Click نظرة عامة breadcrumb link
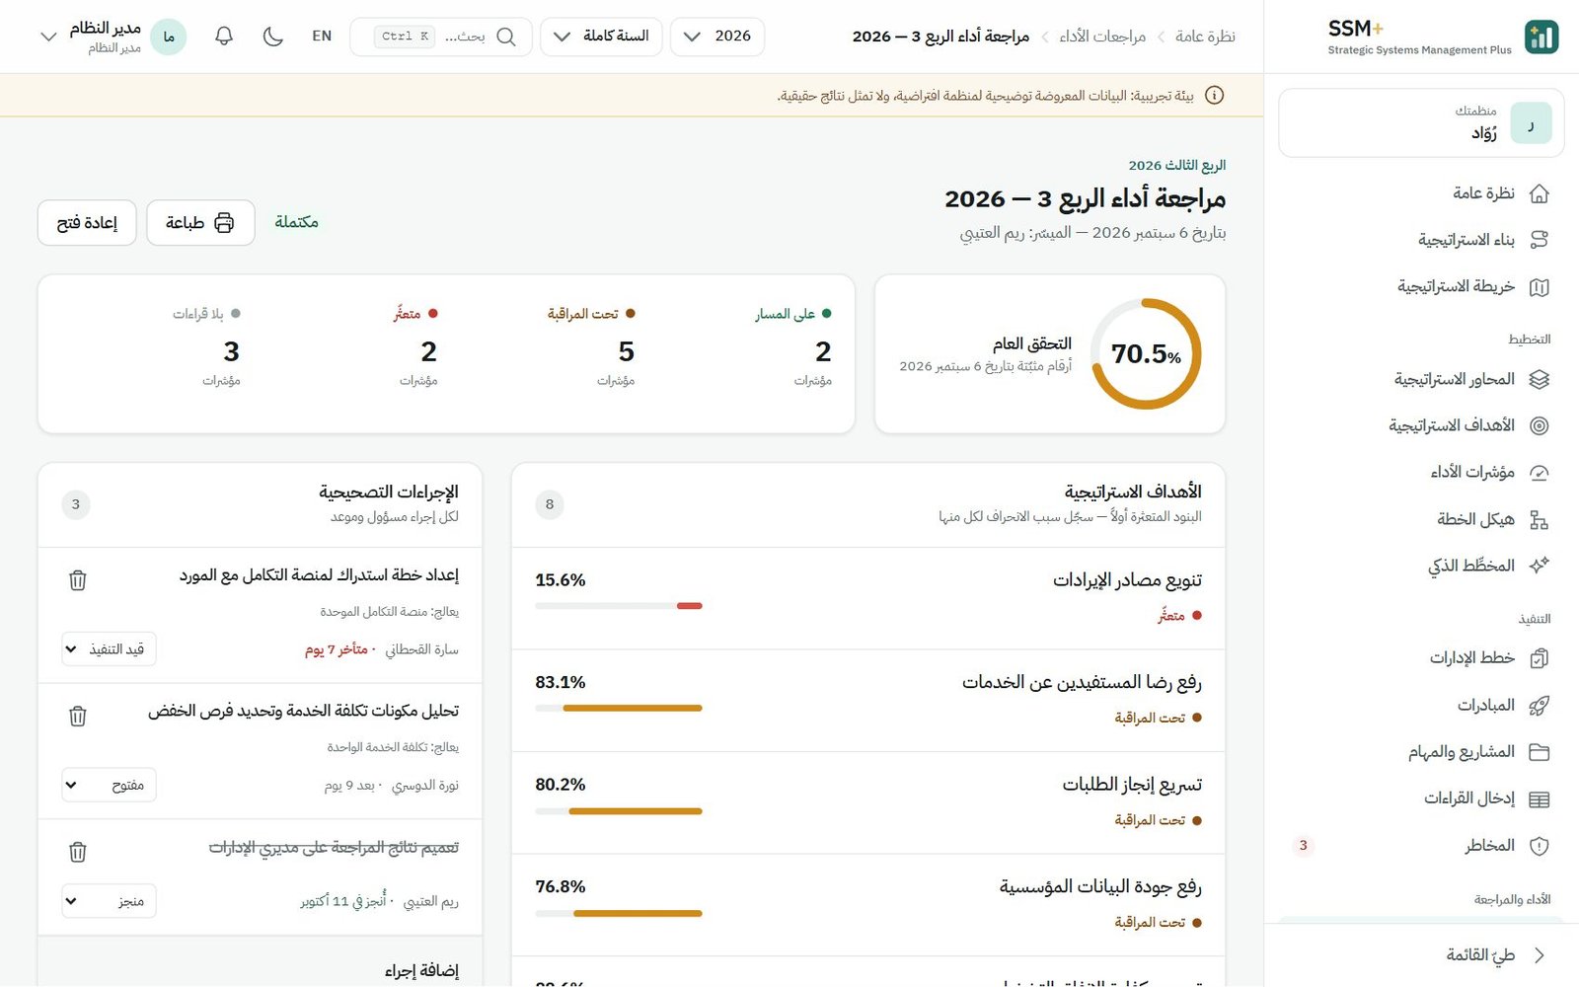Screen dimensions: 1579x987 click(x=1205, y=37)
